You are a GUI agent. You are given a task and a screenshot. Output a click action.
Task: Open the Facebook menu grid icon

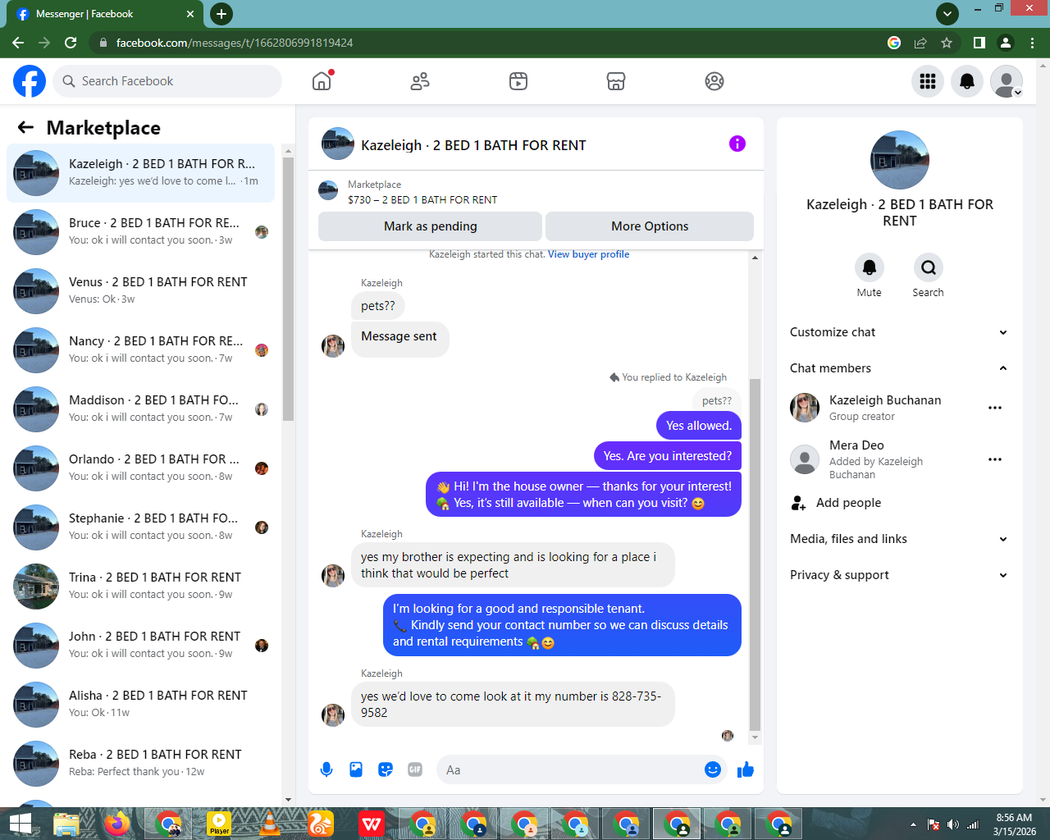point(928,81)
